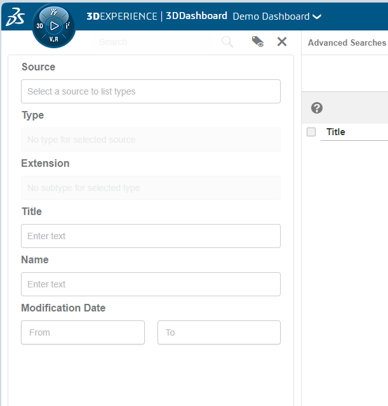Close the advanced search panel with X

282,42
